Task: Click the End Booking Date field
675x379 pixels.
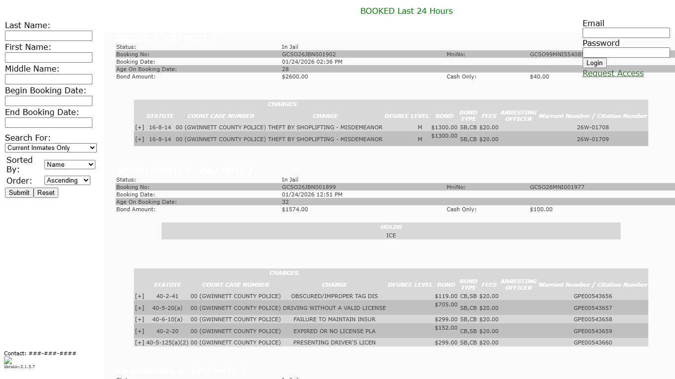Action: pos(48,122)
